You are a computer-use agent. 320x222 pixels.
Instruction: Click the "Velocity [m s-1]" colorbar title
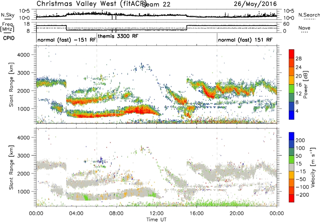pyautogui.click(x=312, y=167)
